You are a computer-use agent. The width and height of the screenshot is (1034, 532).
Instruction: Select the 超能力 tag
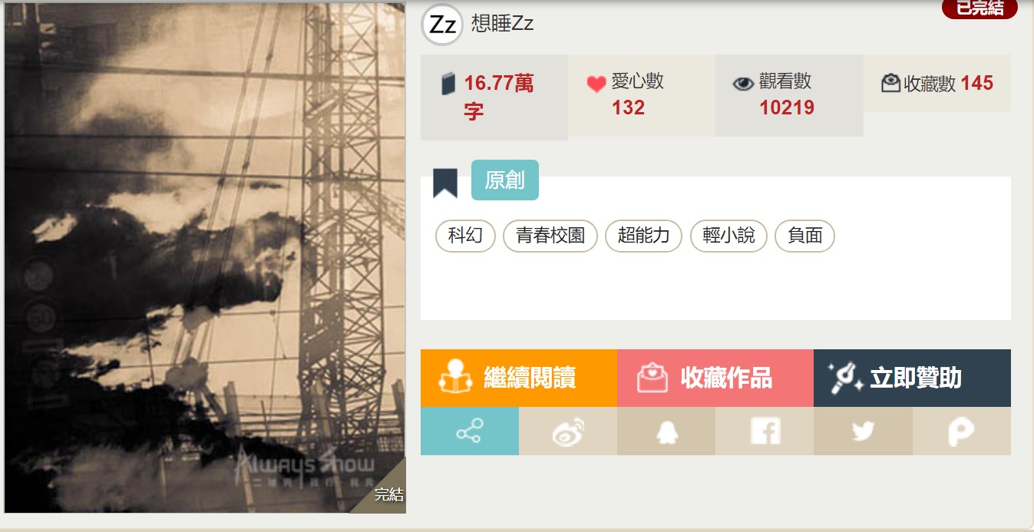pyautogui.click(x=644, y=236)
